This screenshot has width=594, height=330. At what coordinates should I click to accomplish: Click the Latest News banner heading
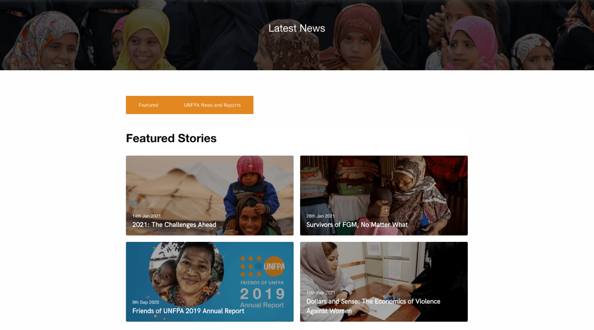click(x=297, y=28)
